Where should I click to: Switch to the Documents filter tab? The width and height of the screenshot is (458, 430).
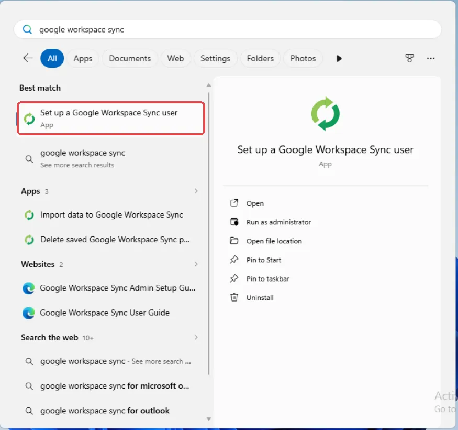point(130,58)
